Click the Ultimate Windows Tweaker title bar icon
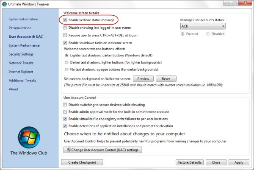254x170 pixels. point(5,4)
